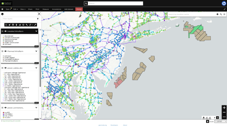This screenshot has height=127, width=227.
Task: Collapse the Planned Windfarm legend chevron
Action: tap(36, 51)
